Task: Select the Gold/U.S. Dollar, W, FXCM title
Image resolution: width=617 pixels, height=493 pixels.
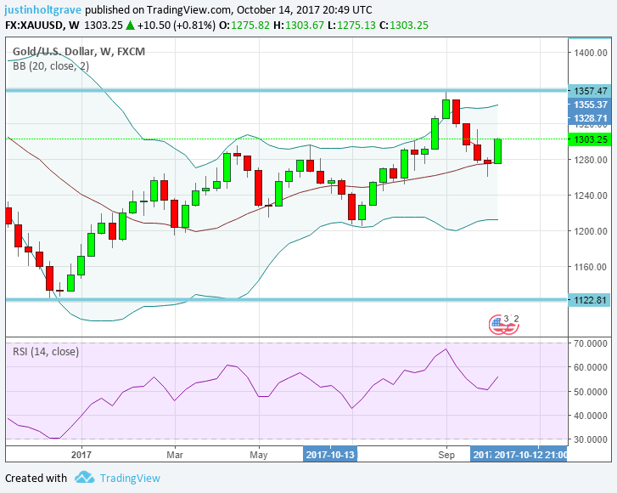Action: tap(79, 52)
